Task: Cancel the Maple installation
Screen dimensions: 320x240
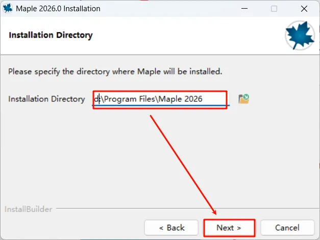Action: [287, 228]
